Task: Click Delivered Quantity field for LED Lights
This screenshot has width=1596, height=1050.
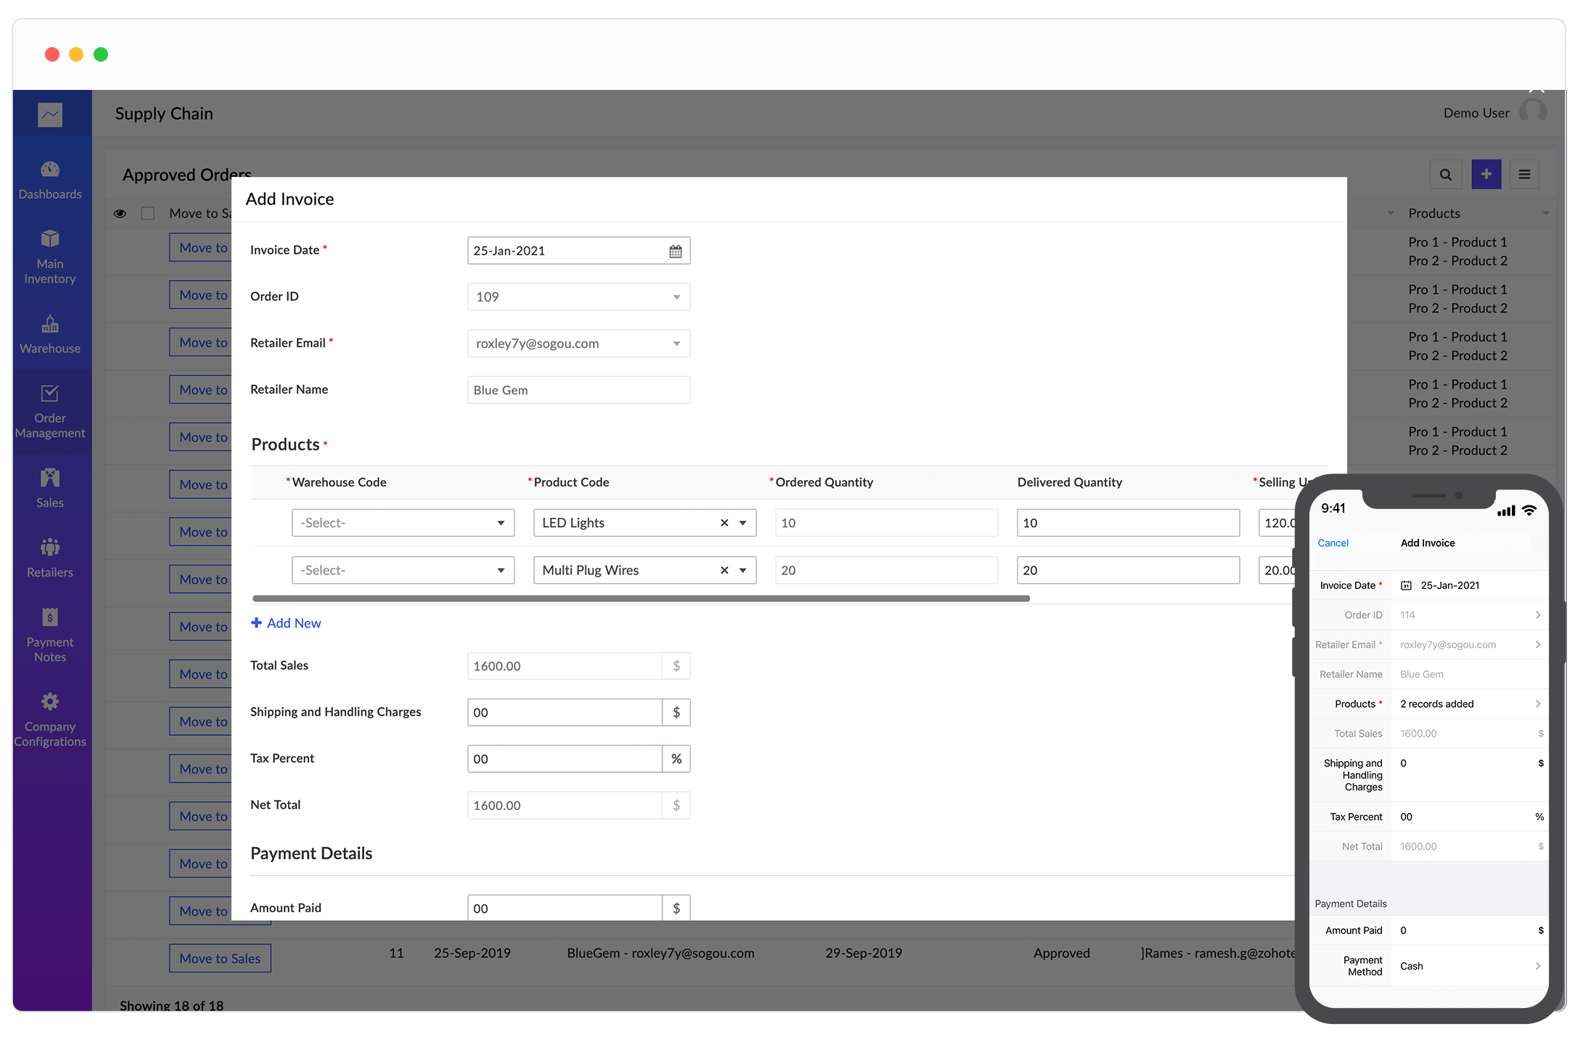Action: [x=1128, y=523]
